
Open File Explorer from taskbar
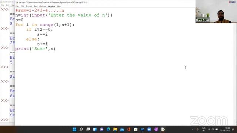pyautogui.click(x=115, y=129)
